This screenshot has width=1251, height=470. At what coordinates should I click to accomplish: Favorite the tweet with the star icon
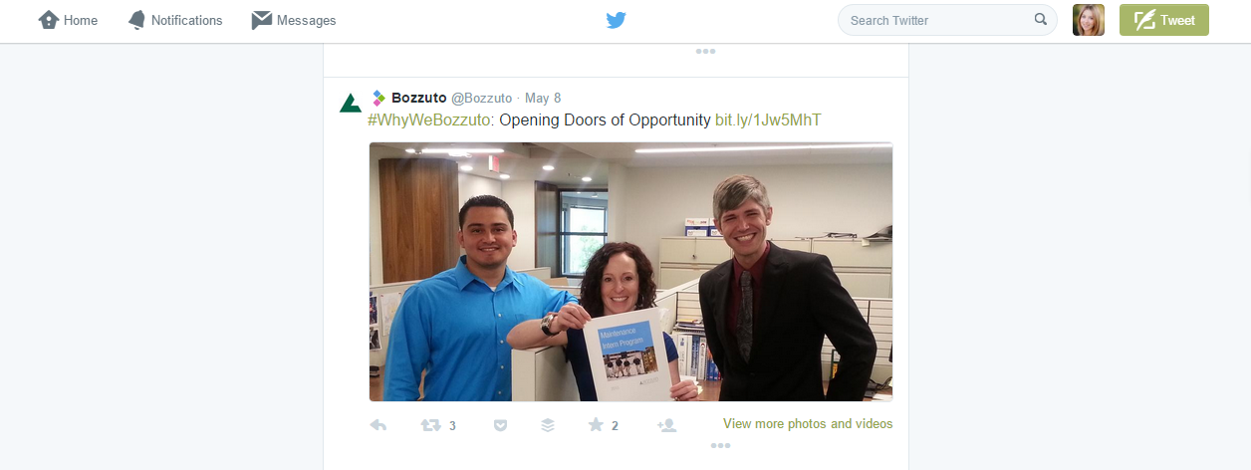(x=596, y=425)
